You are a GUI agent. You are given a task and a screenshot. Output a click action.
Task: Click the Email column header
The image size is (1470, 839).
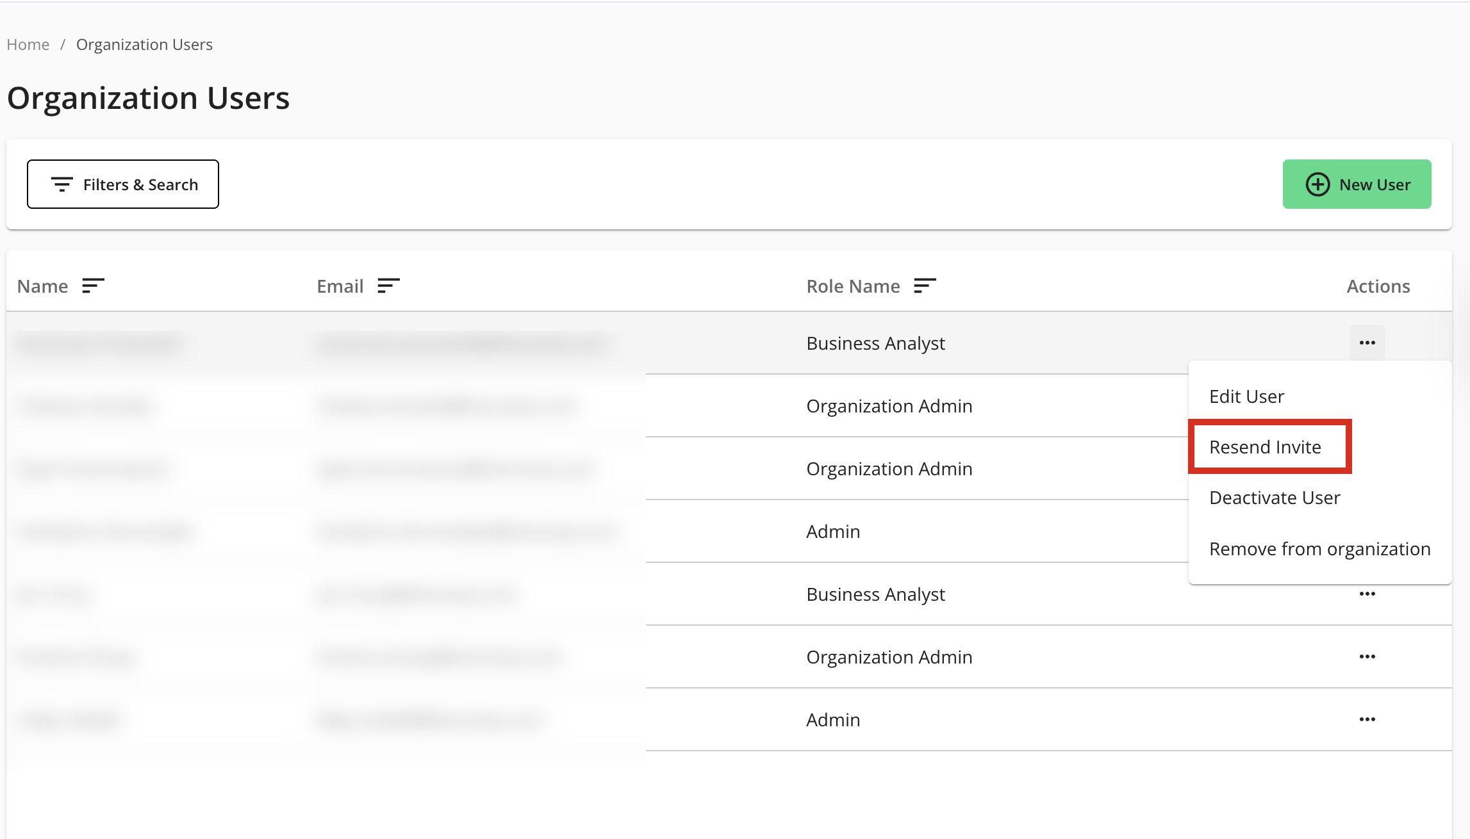pos(340,286)
